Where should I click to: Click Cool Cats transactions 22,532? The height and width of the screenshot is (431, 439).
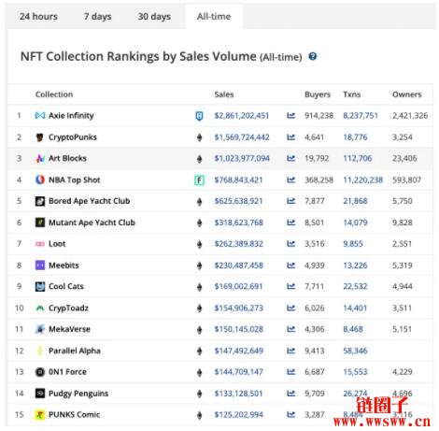(355, 286)
